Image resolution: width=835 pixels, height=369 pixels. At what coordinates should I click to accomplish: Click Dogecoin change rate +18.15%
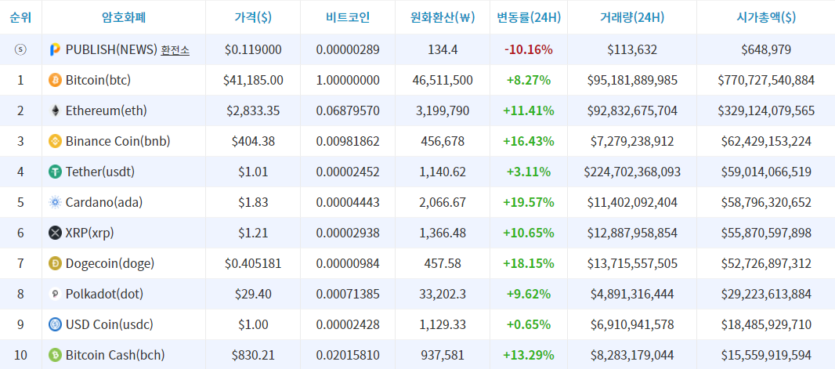pos(529,263)
